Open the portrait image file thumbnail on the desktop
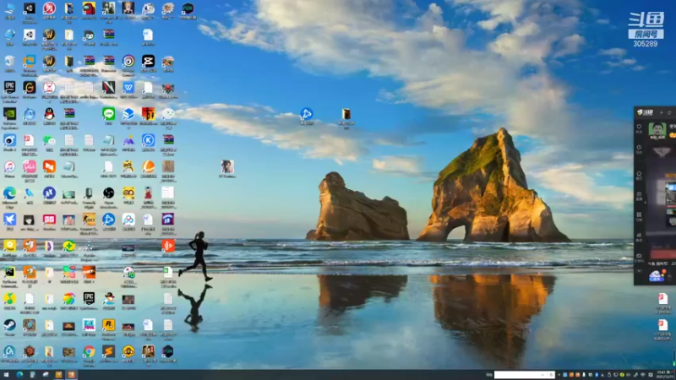Image resolution: width=676 pixels, height=380 pixels. coord(227,166)
